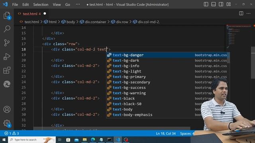Choose text-bg-primary suggestion
This screenshot has width=255, height=143.
(167, 77)
